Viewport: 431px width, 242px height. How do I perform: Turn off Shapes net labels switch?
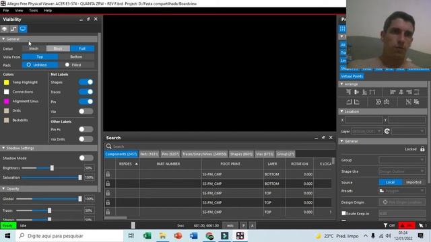coord(86,82)
